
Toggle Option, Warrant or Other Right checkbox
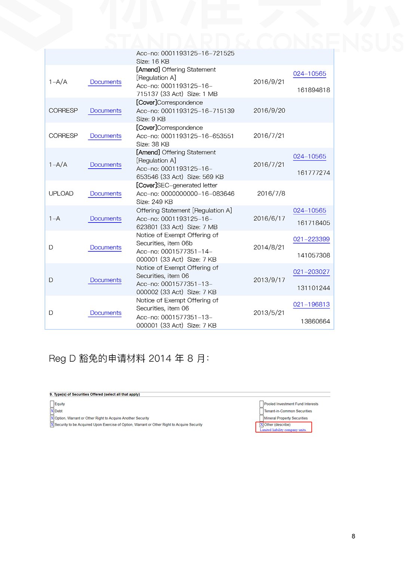point(52,418)
